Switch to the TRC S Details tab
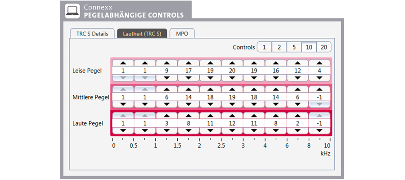 [x=92, y=34]
